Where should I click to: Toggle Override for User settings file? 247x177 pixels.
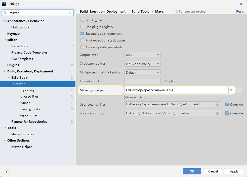coord(227,105)
